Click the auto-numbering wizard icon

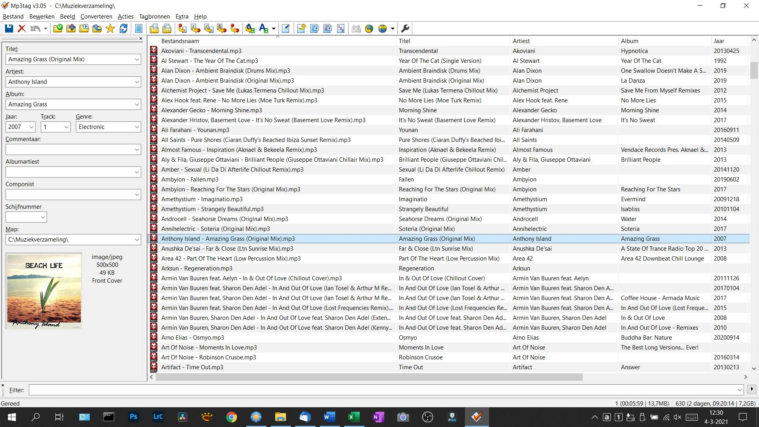(341, 28)
